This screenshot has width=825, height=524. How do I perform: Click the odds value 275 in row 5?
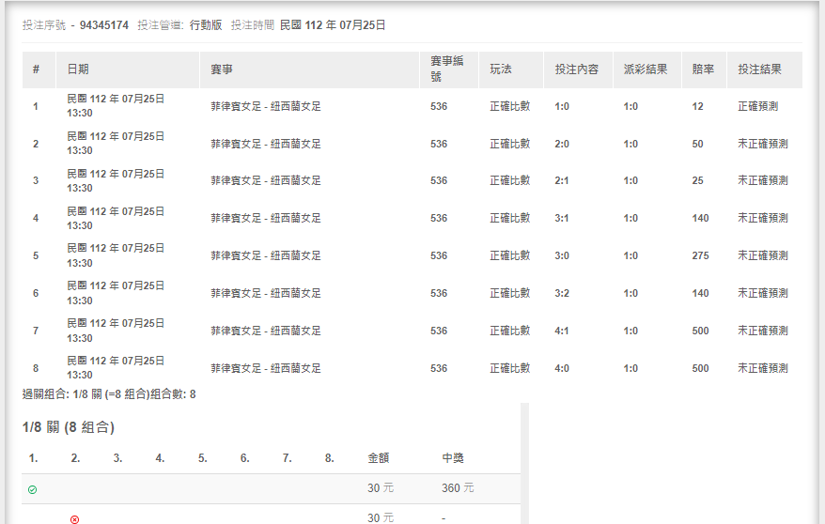700,255
